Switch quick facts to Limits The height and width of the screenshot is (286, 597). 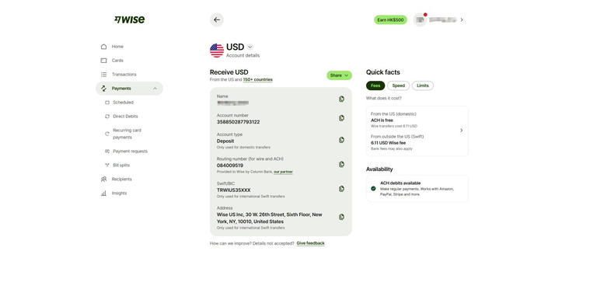click(x=423, y=85)
